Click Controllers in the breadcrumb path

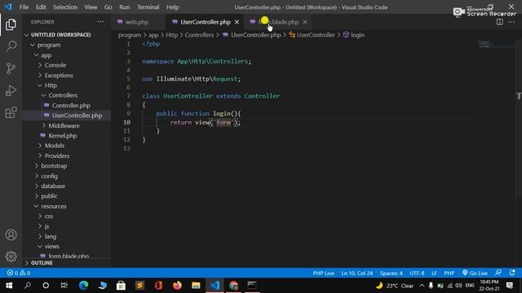(199, 35)
